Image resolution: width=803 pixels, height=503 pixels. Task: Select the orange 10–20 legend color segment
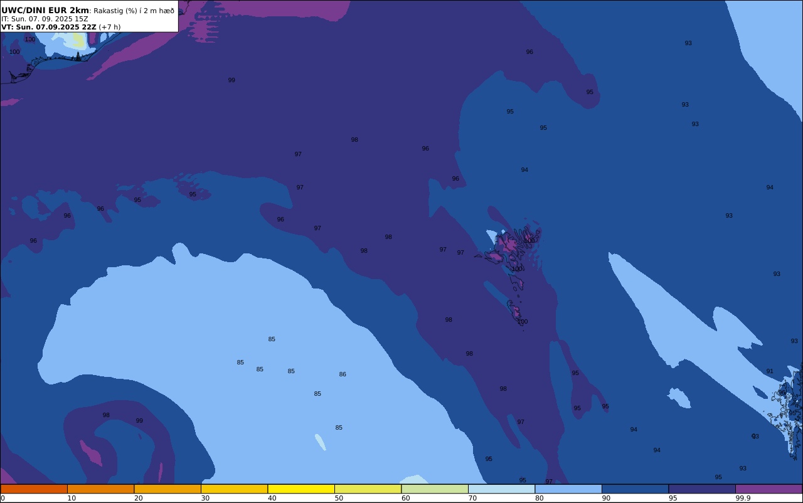click(100, 489)
